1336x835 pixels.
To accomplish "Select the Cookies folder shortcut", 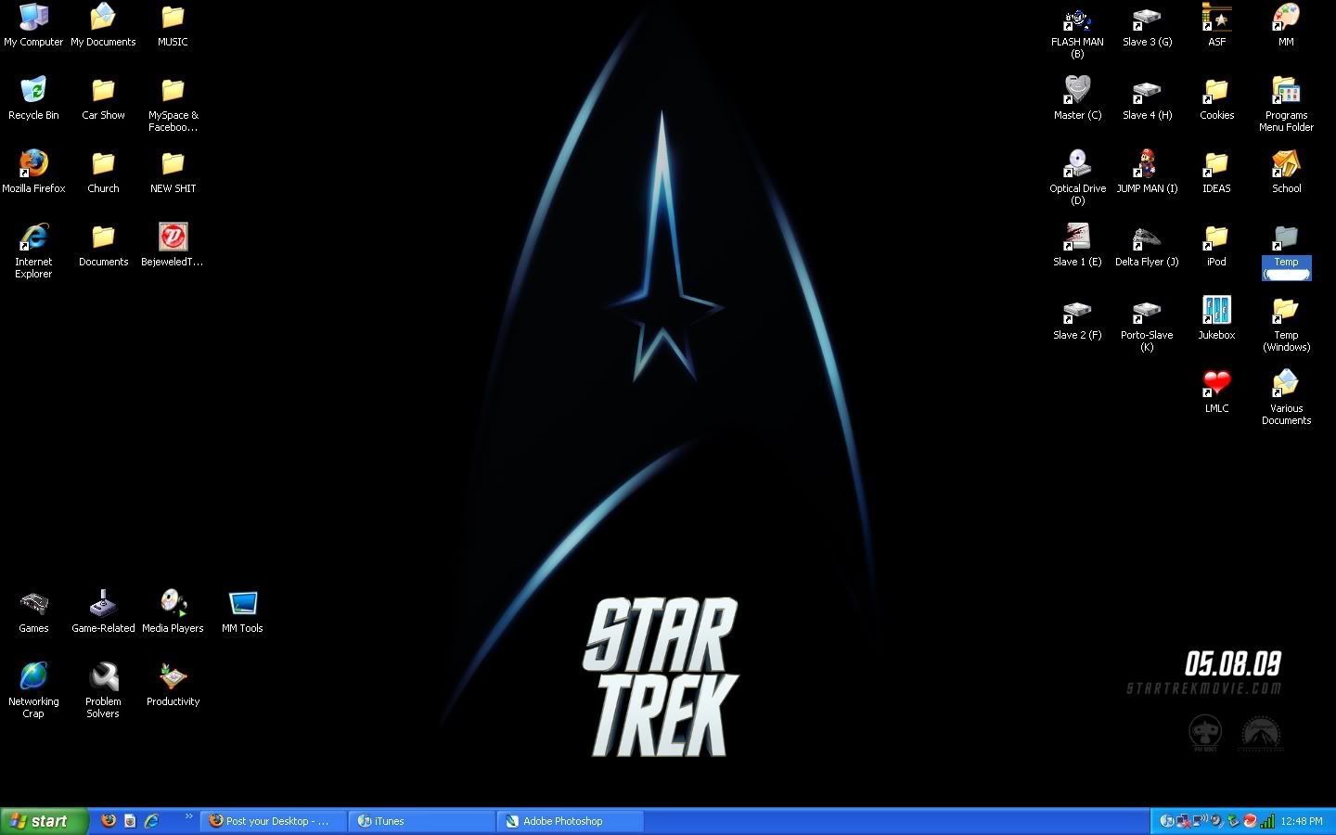I will click(1216, 98).
